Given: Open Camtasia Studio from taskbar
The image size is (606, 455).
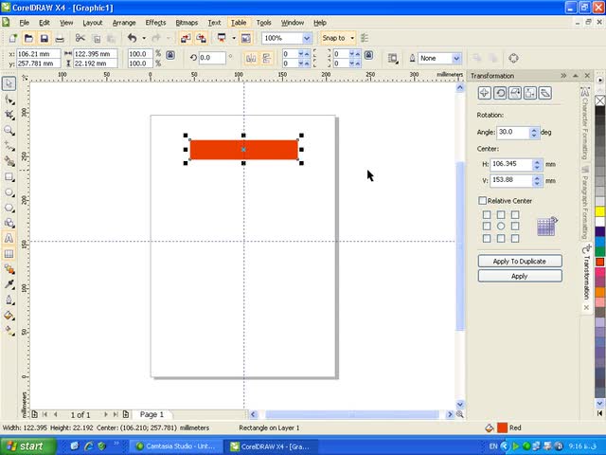Looking at the screenshot, I should click(176, 446).
